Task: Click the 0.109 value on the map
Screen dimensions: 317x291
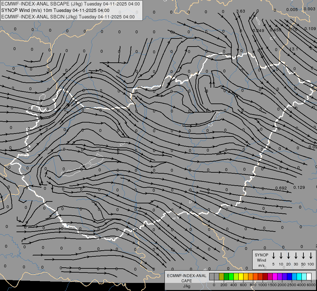Action: [310, 29]
